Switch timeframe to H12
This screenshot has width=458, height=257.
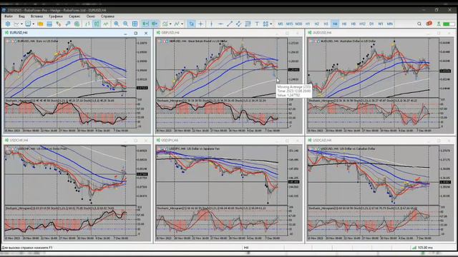pyautogui.click(x=362, y=24)
